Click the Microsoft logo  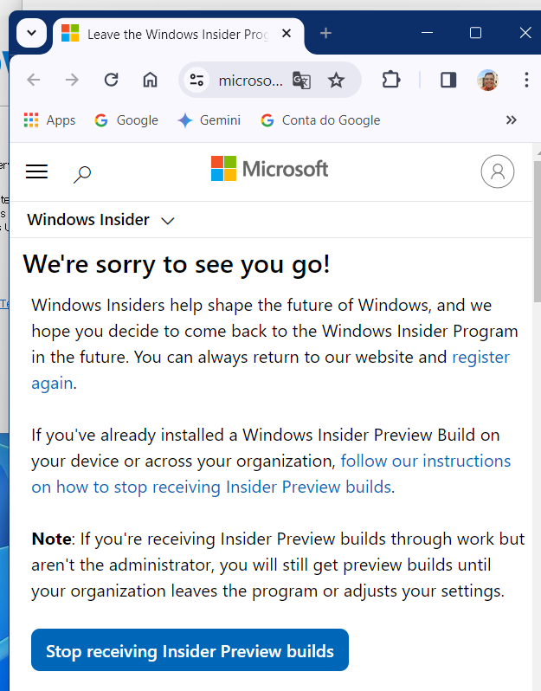(269, 169)
